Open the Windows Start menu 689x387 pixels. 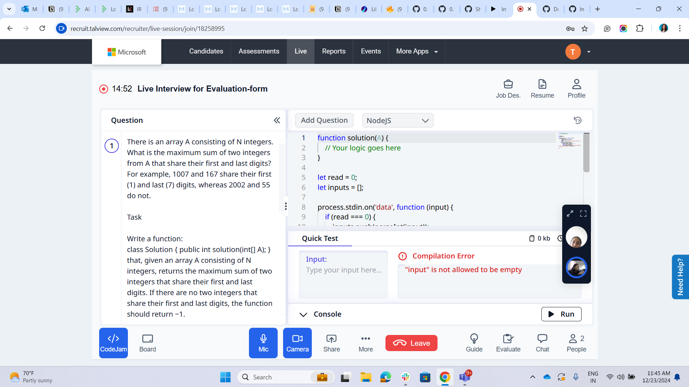(225, 377)
